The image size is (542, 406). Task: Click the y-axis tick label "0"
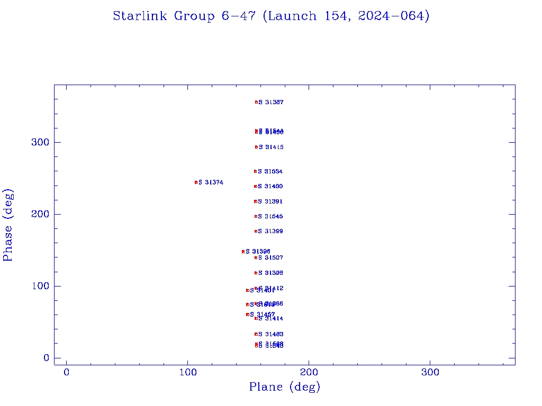[47, 358]
